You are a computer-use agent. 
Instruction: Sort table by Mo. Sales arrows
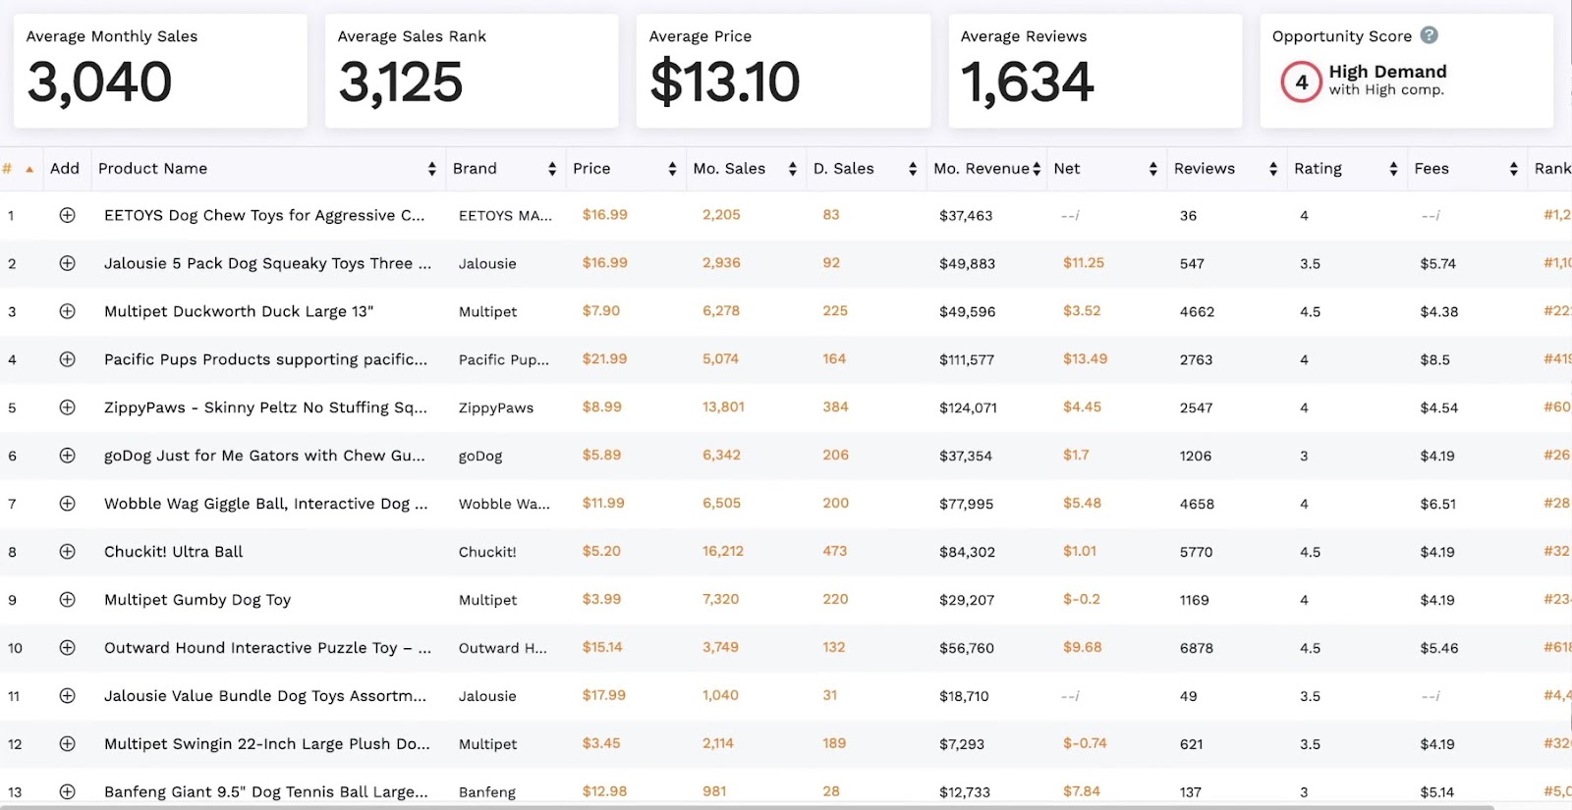click(x=792, y=169)
